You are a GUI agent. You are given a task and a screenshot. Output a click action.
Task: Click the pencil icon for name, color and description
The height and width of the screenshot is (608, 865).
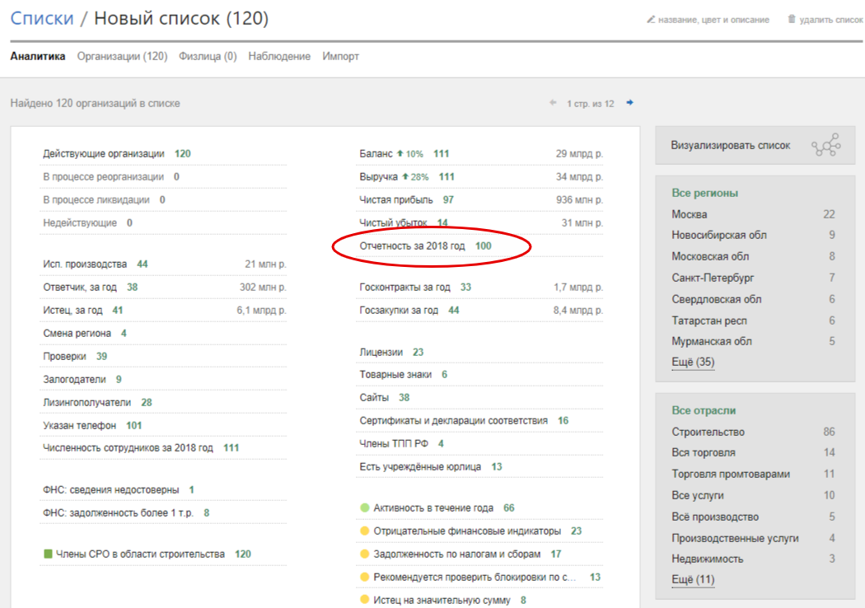651,19
